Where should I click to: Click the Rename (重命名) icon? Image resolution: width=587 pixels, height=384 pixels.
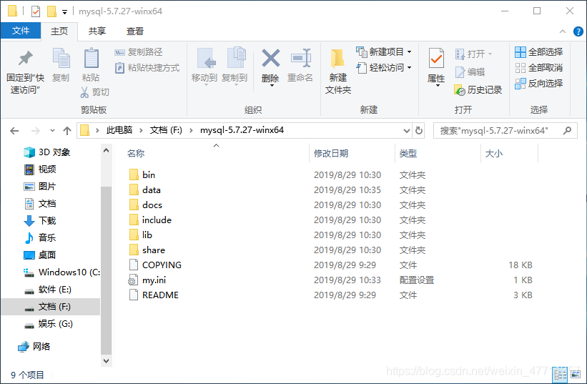click(300, 59)
